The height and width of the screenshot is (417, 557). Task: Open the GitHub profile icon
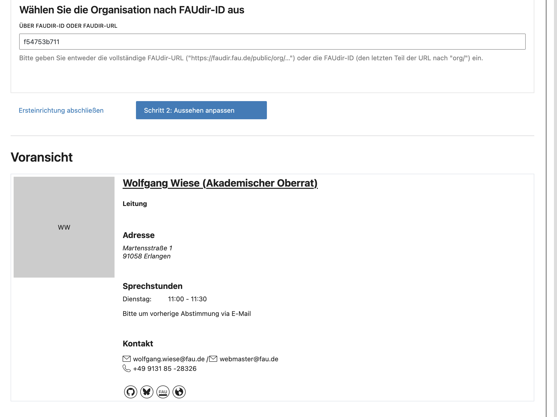click(x=130, y=392)
